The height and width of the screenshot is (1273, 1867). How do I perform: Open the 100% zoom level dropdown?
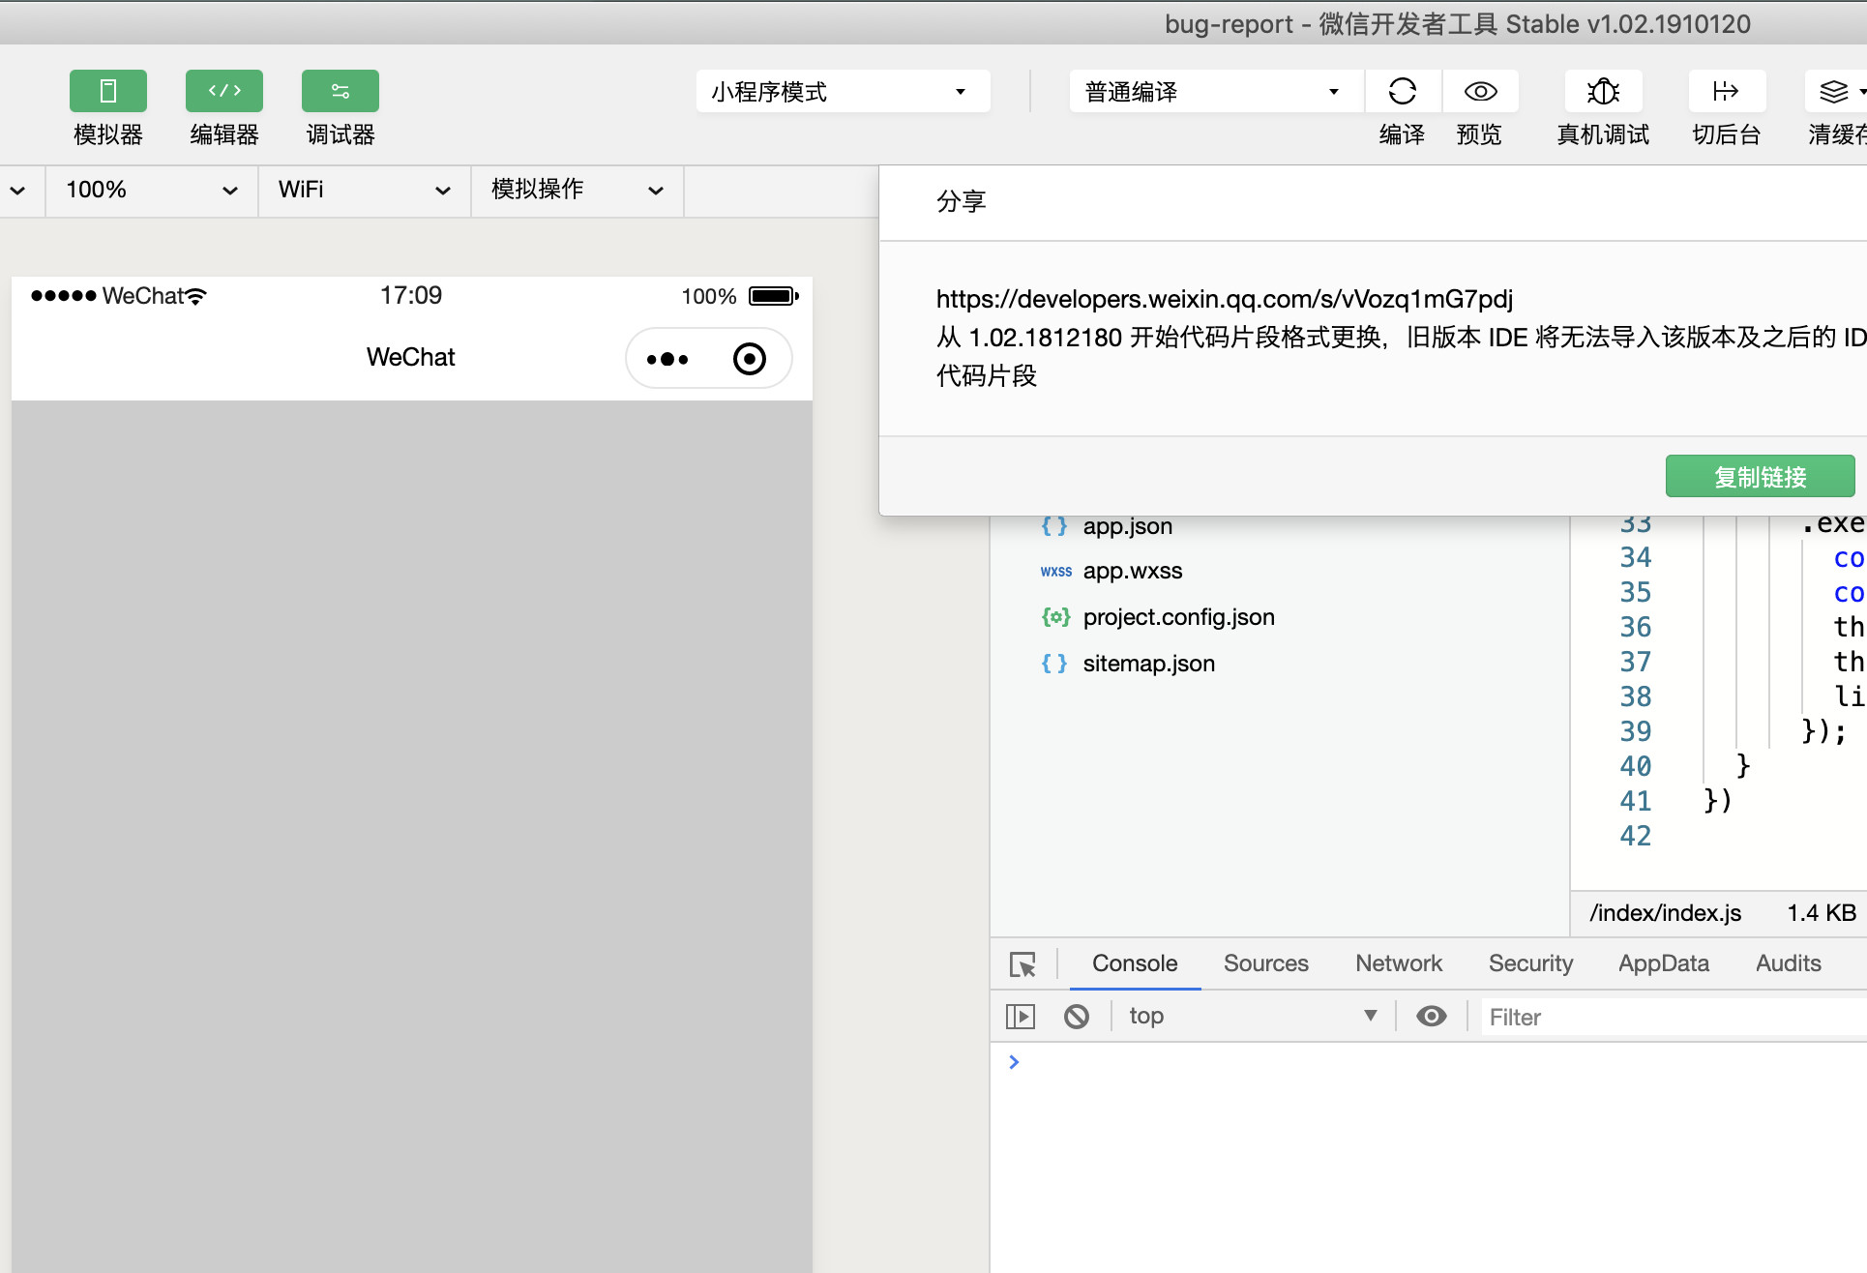tap(152, 190)
